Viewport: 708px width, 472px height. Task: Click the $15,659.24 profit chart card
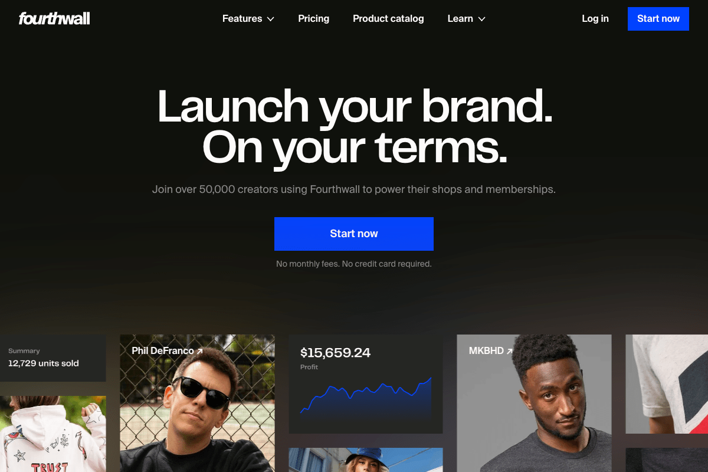tap(366, 384)
